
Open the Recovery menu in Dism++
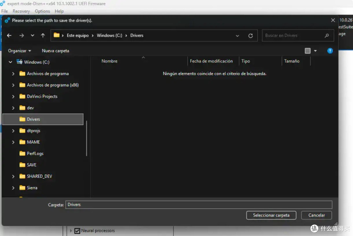click(x=21, y=11)
